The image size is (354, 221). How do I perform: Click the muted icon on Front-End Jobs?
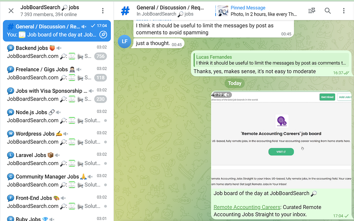pyautogui.click(x=63, y=198)
